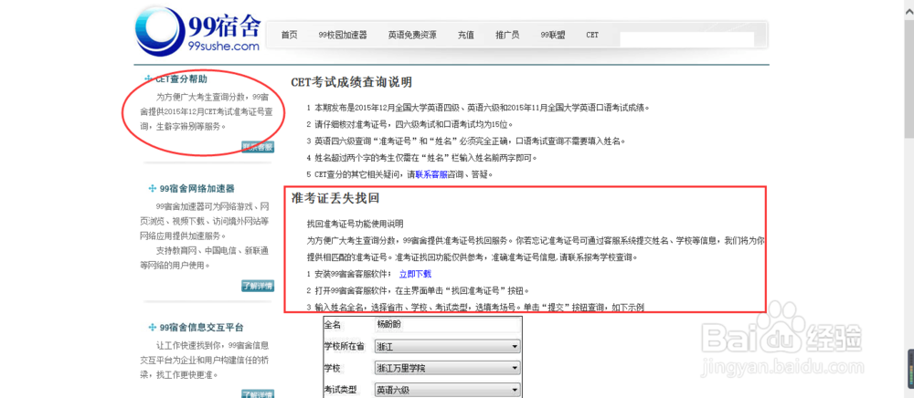This screenshot has height=398, width=914.
Task: Click the 全名 input field
Action: point(447,325)
